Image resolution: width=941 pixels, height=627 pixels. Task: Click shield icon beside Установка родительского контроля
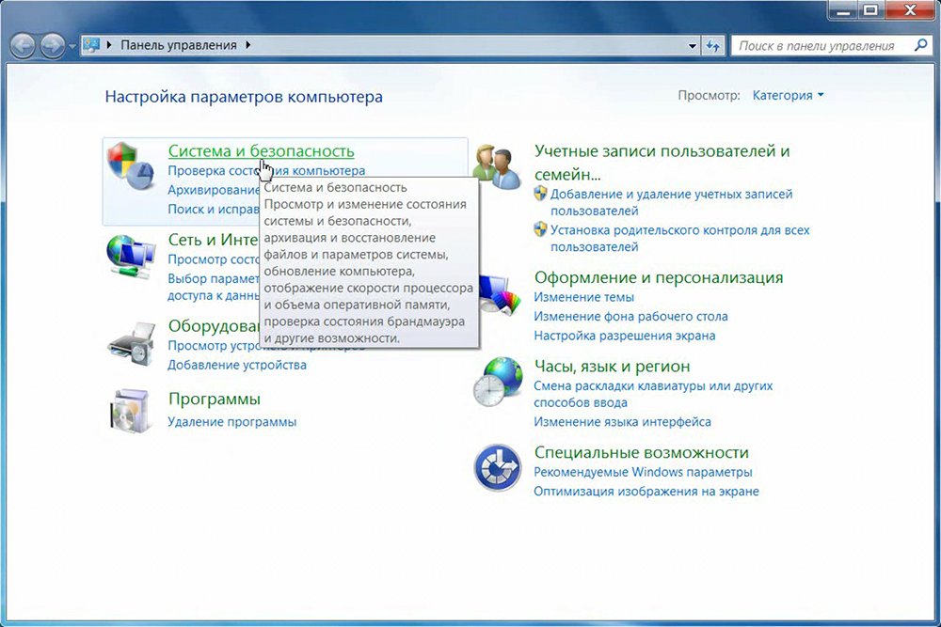pyautogui.click(x=540, y=229)
